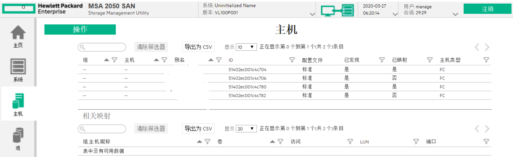
Task: Select host row with ID 51402ec001c4c706
Action: coord(284,78)
